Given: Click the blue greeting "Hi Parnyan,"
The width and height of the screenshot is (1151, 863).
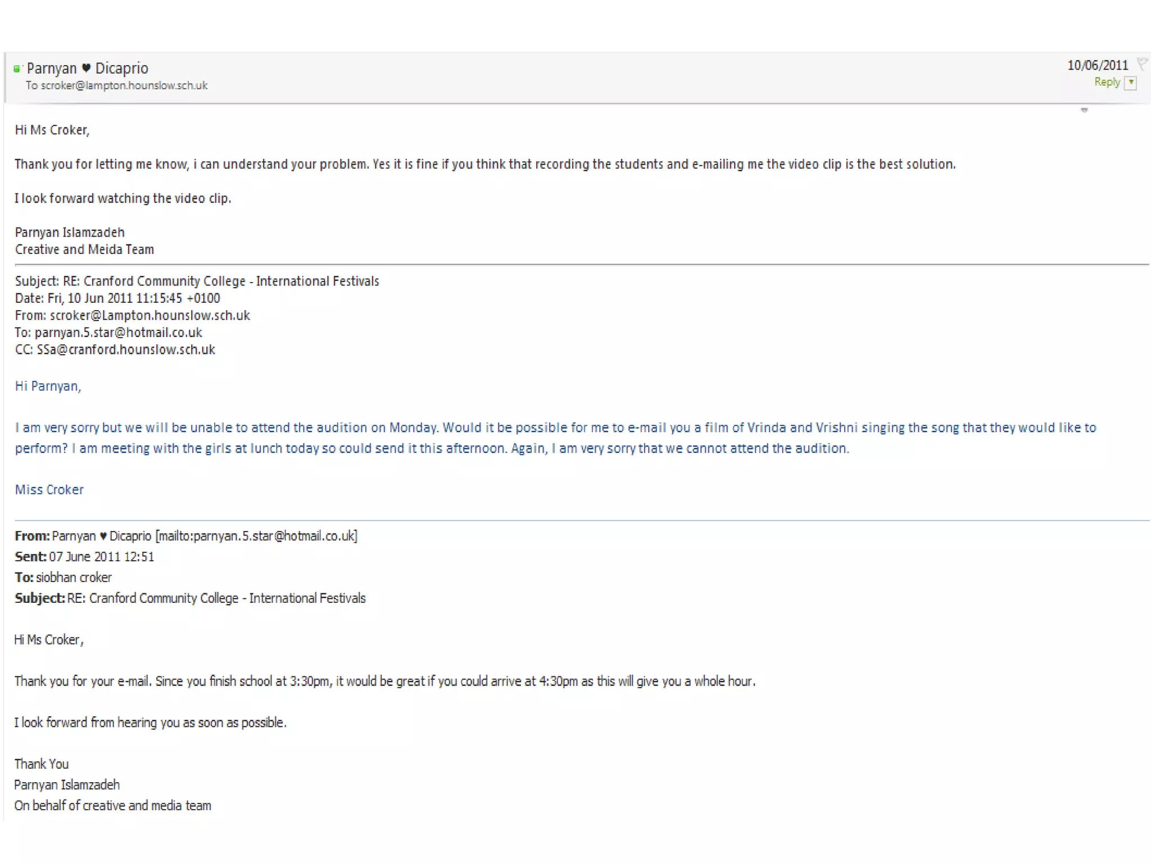Looking at the screenshot, I should coord(48,386).
